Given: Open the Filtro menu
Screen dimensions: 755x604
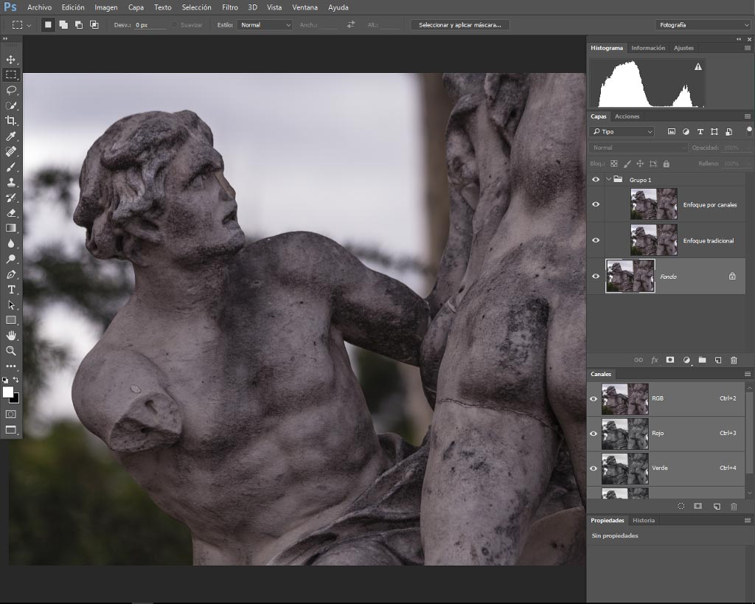Looking at the screenshot, I should tap(230, 7).
